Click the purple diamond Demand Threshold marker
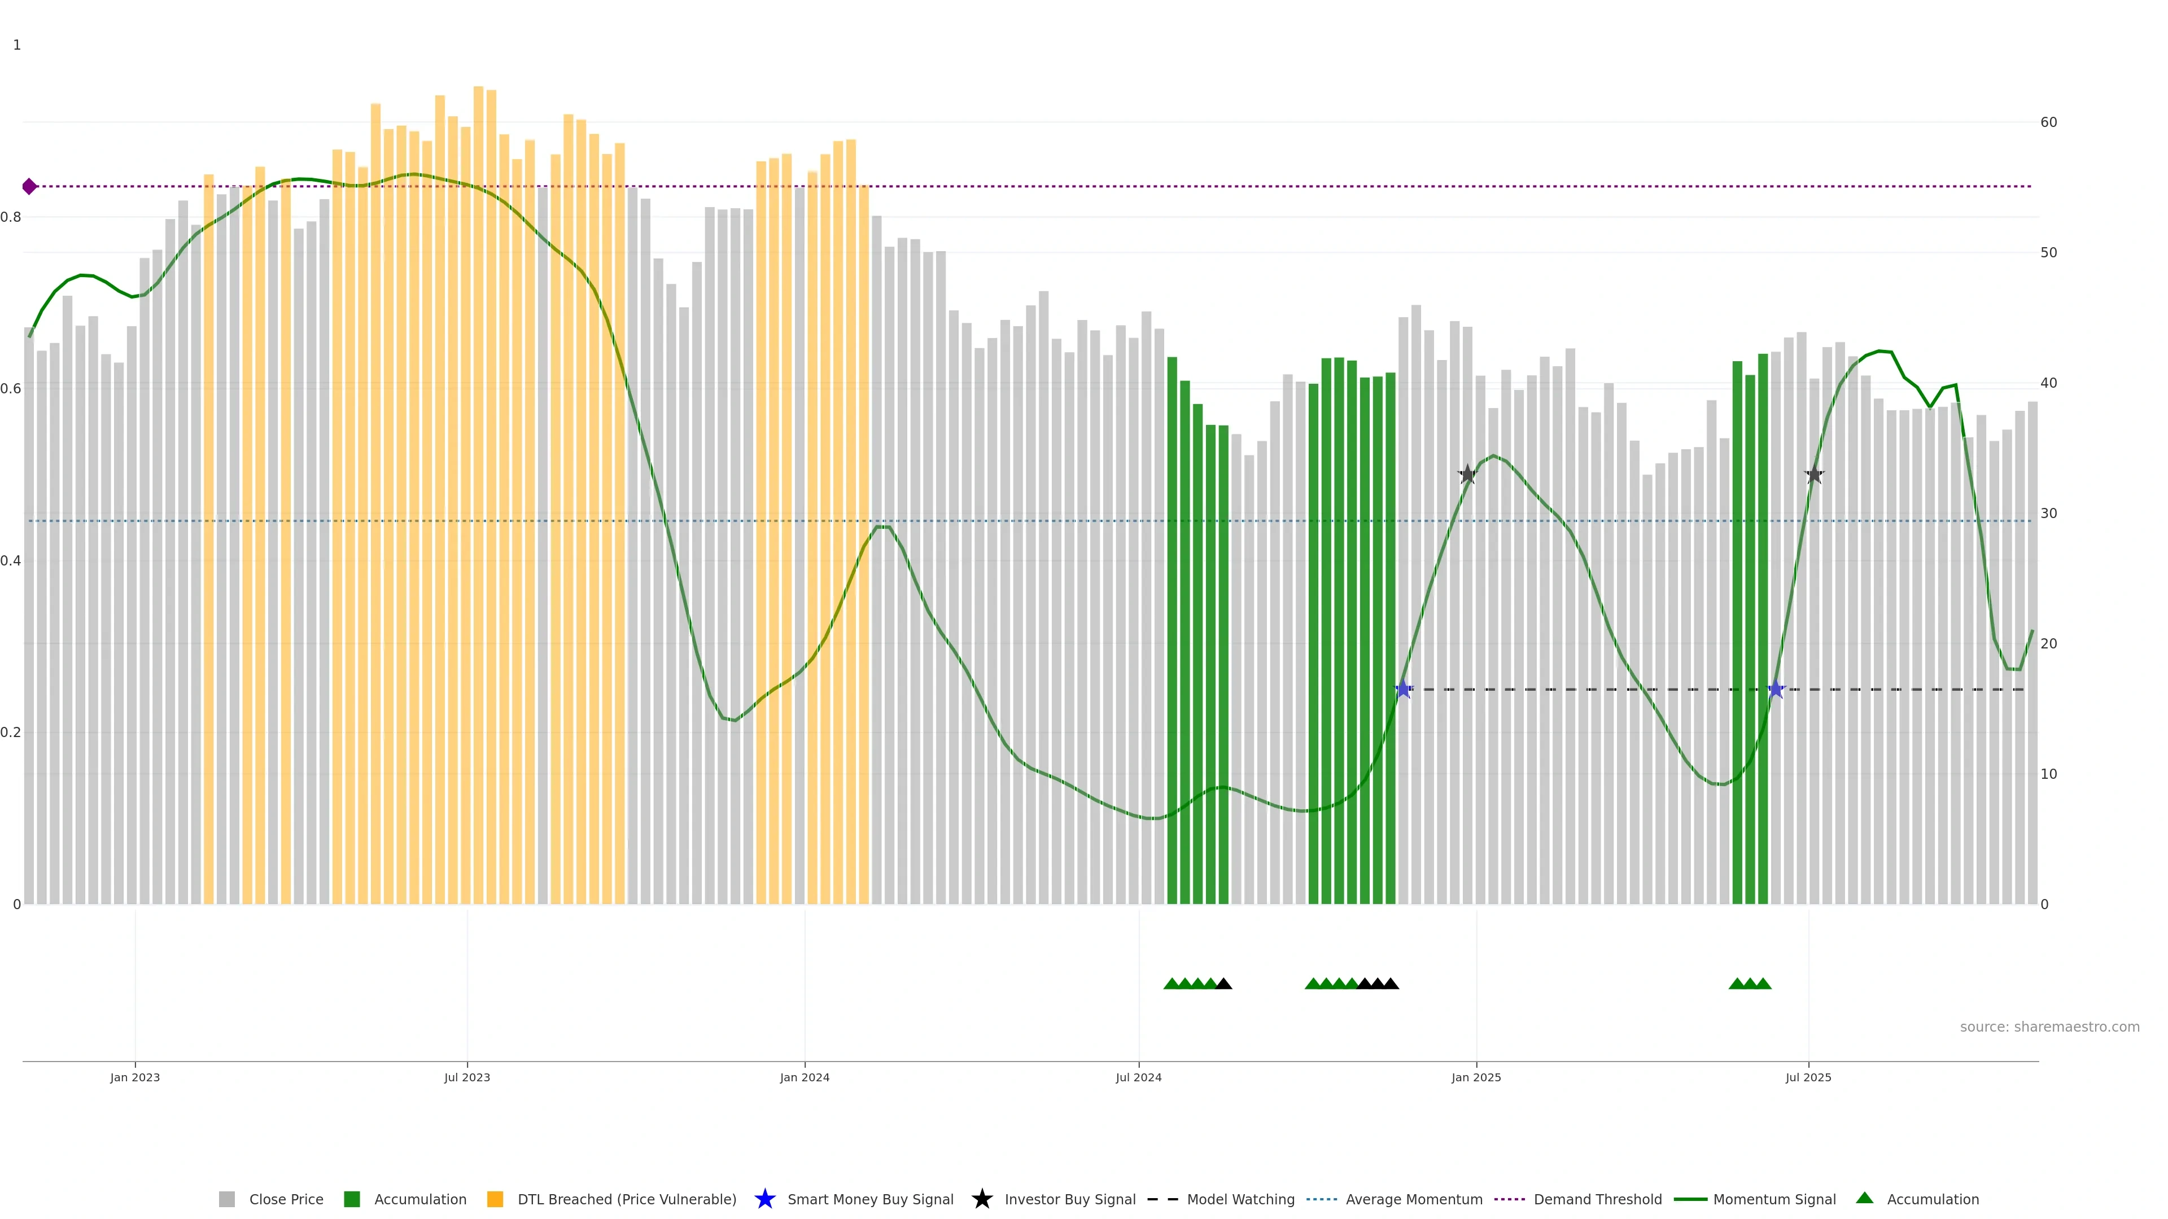The height and width of the screenshot is (1219, 2168). coord(29,186)
